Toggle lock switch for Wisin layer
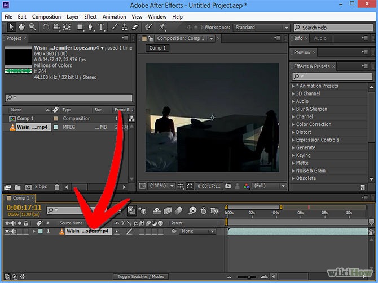 (x=26, y=231)
